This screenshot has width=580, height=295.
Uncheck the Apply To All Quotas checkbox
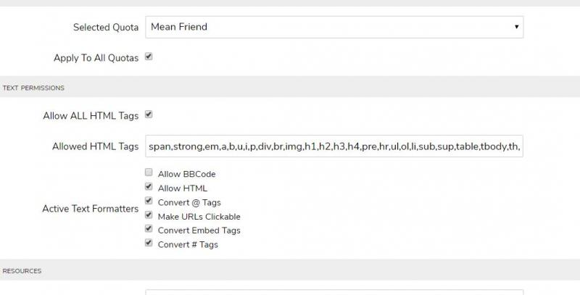pos(149,57)
